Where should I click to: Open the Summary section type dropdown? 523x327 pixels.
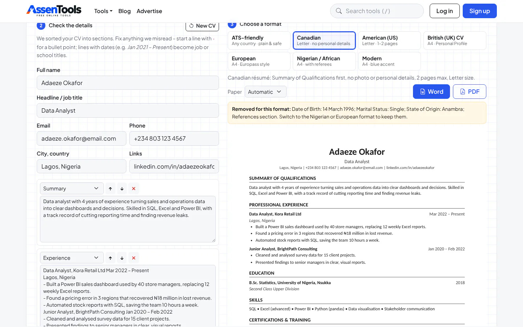[x=72, y=189]
